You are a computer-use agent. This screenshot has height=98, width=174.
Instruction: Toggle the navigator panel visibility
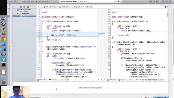(x=163, y=1)
